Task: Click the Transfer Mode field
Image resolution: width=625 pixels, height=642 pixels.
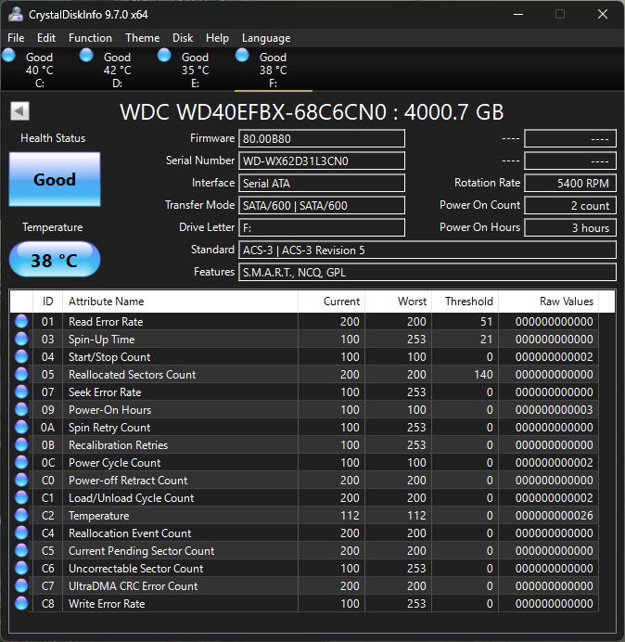Action: click(322, 206)
